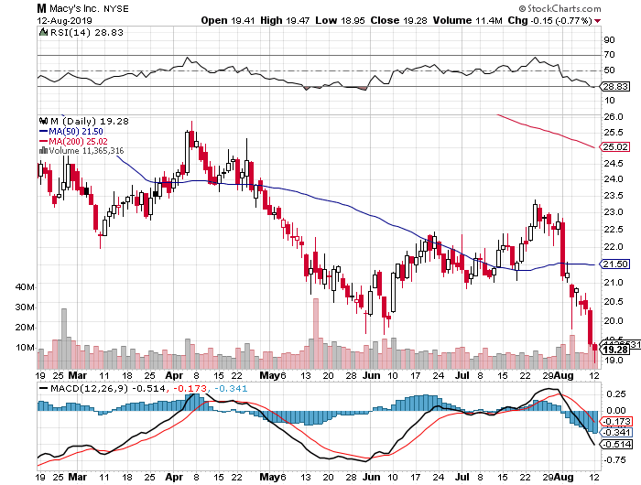641x485 pixels.
Task: Click the Jun label on upper date axis
Action: 371,375
